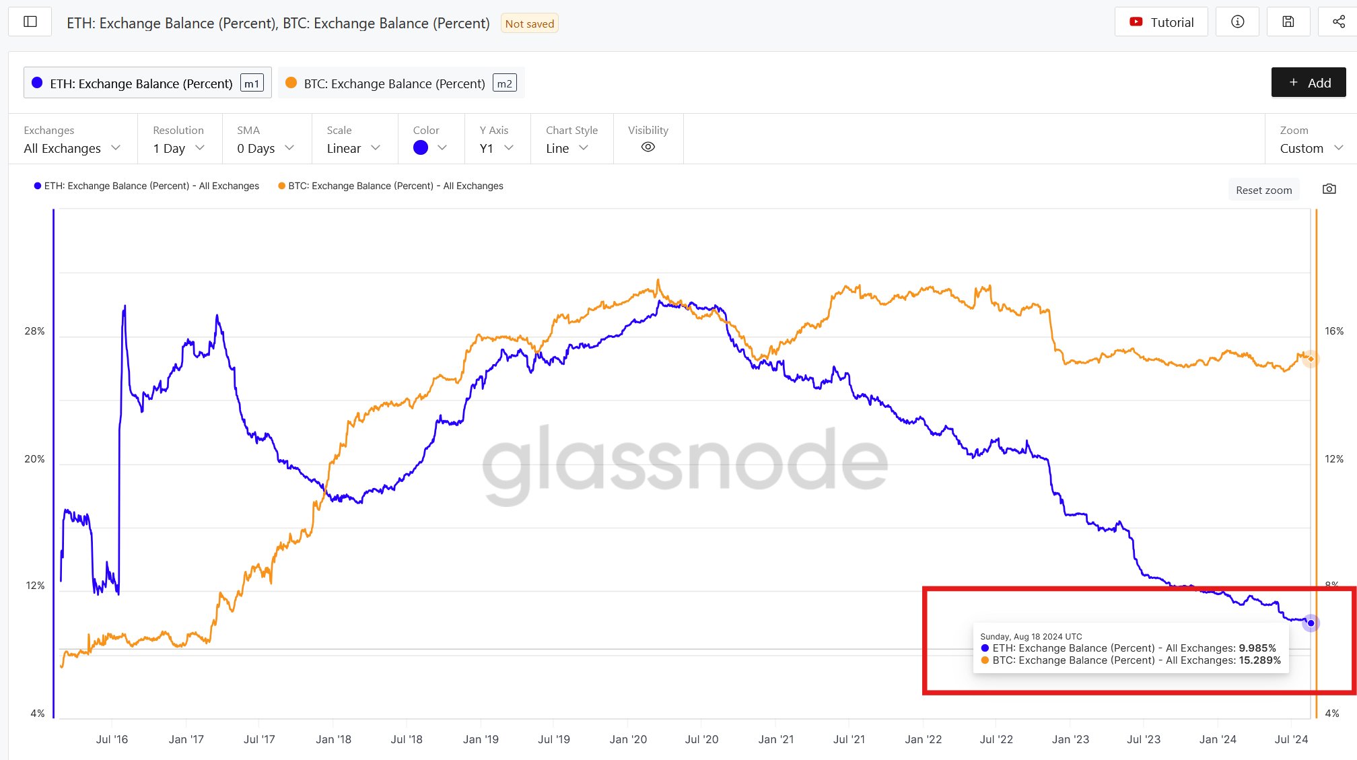1357x760 pixels.
Task: Take a chart screenshot with the camera icon
Action: (1329, 189)
